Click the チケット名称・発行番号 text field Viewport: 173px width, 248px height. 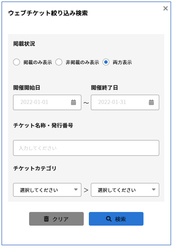click(x=86, y=148)
